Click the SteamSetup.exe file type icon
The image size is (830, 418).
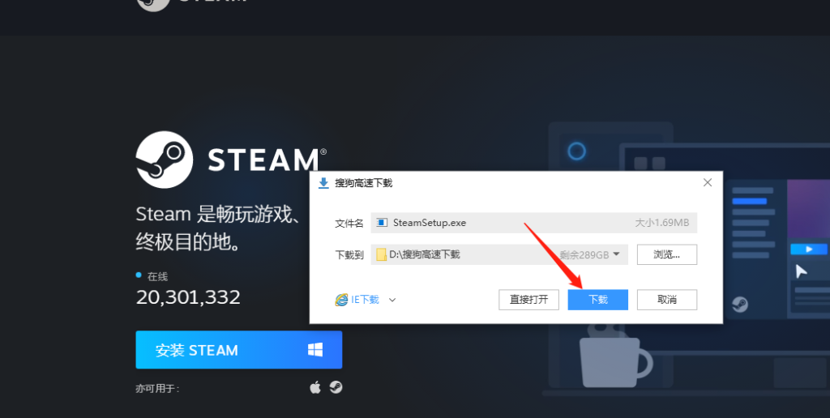pyautogui.click(x=382, y=223)
